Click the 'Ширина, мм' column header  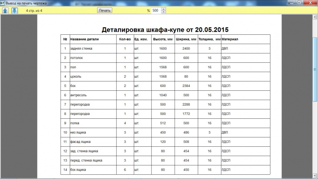[186, 39]
